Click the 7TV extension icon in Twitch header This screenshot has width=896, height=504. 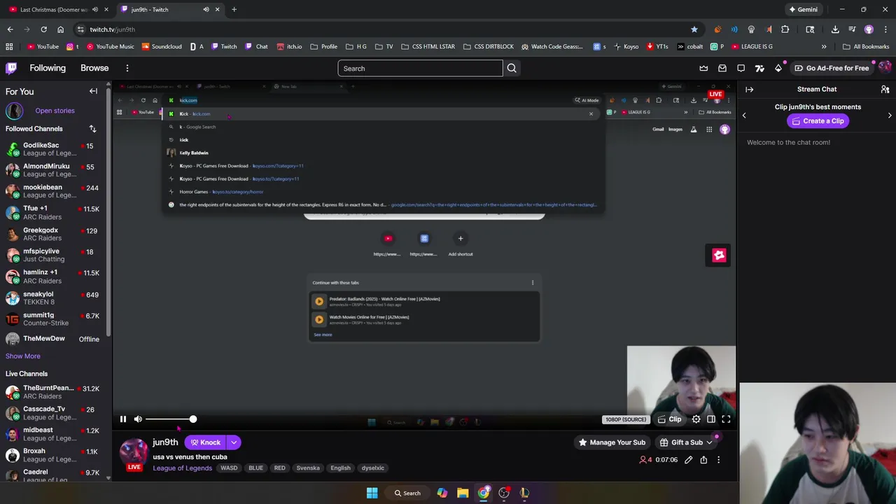point(759,68)
